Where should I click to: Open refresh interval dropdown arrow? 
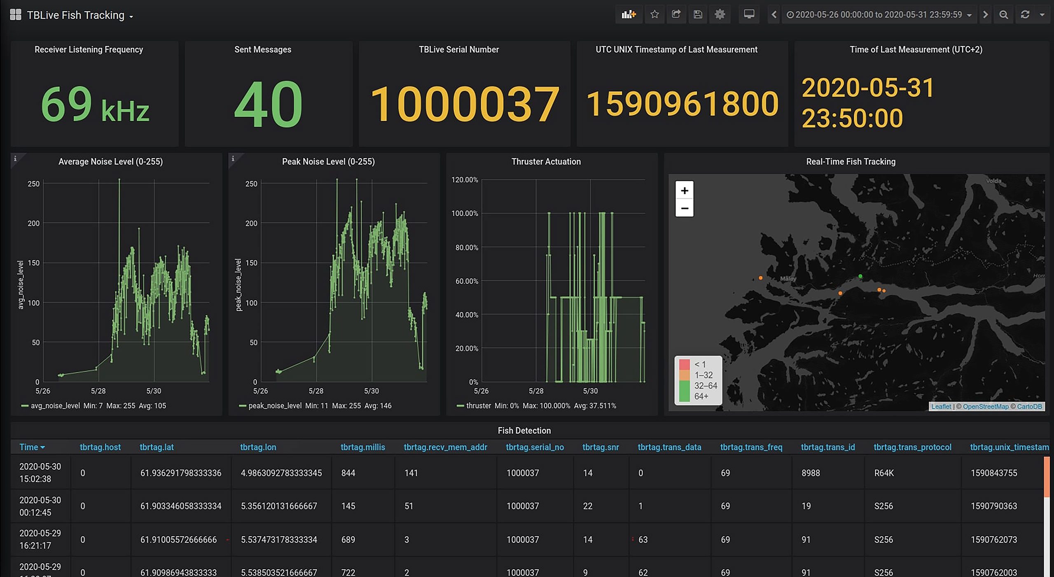(x=1042, y=14)
